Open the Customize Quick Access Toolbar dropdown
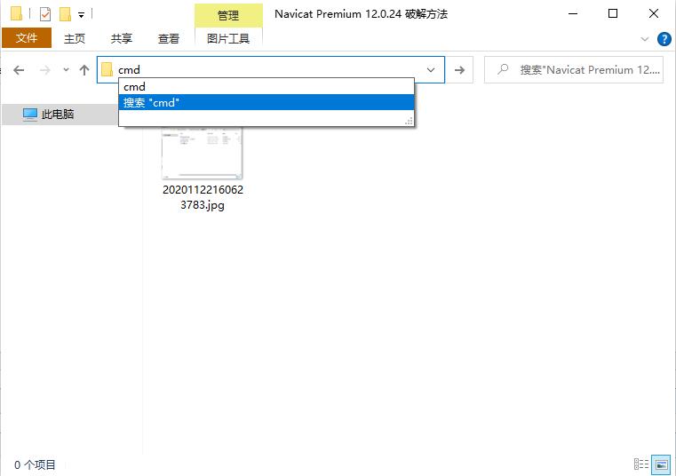This screenshot has height=476, width=676. 81,15
